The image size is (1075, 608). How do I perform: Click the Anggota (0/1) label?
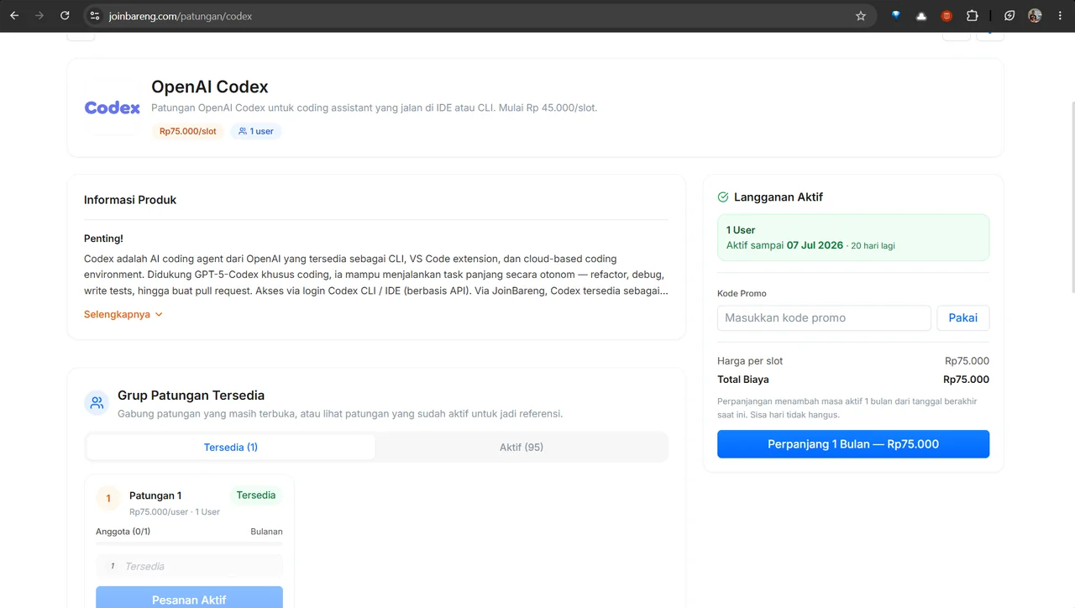pos(123,532)
